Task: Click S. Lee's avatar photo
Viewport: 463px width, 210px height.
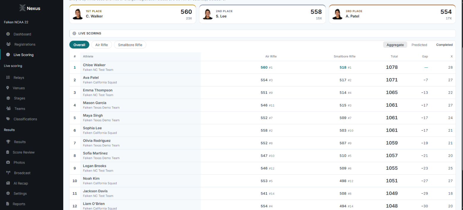Action: pos(207,14)
